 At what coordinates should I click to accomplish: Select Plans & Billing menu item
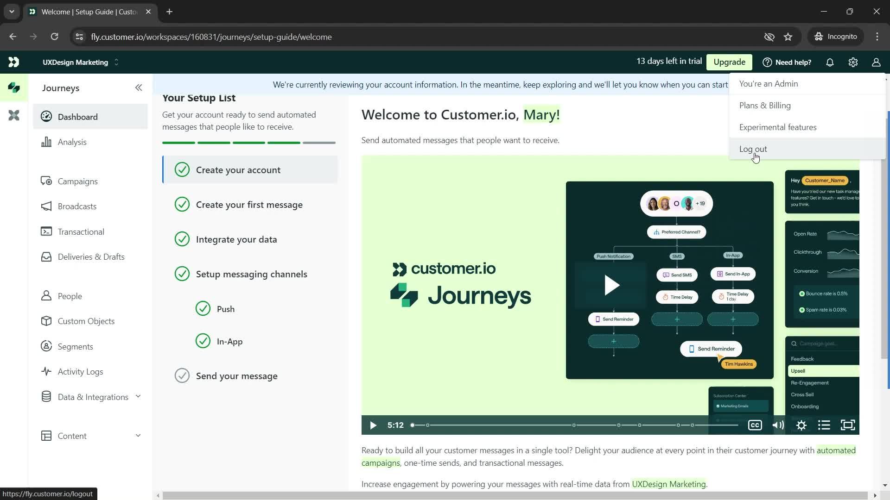tap(767, 105)
